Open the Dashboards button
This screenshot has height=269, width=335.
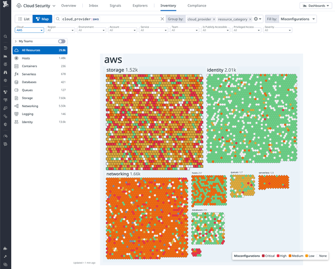click(315, 6)
